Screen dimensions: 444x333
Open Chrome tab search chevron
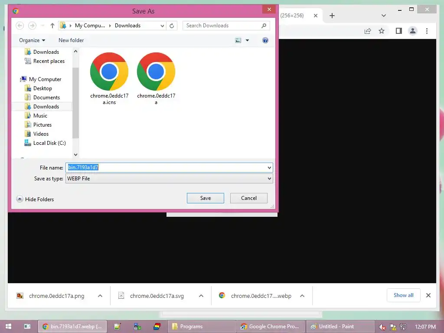point(384,16)
